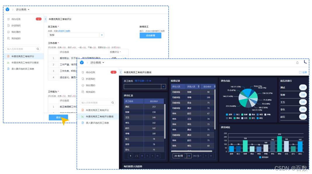Toggle the 李四 legend item in the pie chart
This screenshot has height=174, width=312.
(x=260, y=114)
